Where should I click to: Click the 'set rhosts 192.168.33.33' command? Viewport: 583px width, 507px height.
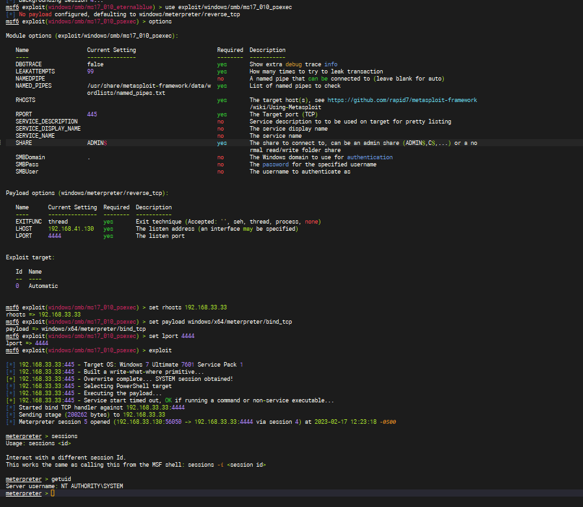point(188,307)
